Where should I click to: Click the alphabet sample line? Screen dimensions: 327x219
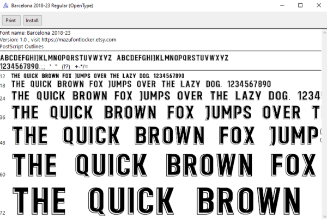tap(114, 58)
